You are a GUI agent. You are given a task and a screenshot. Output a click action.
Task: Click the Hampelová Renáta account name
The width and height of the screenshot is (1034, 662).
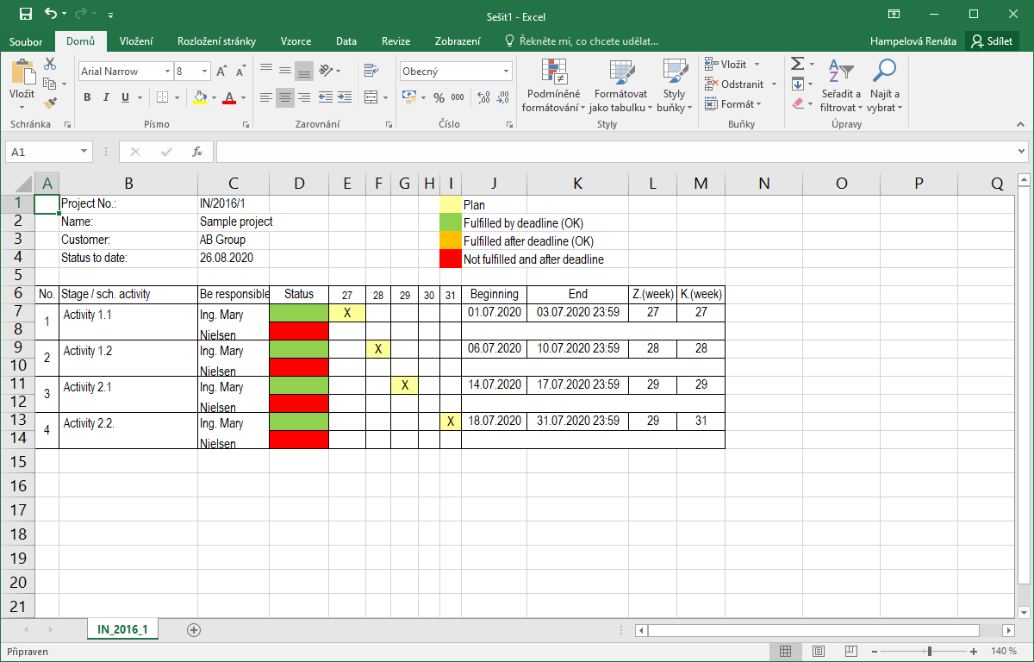[913, 41]
